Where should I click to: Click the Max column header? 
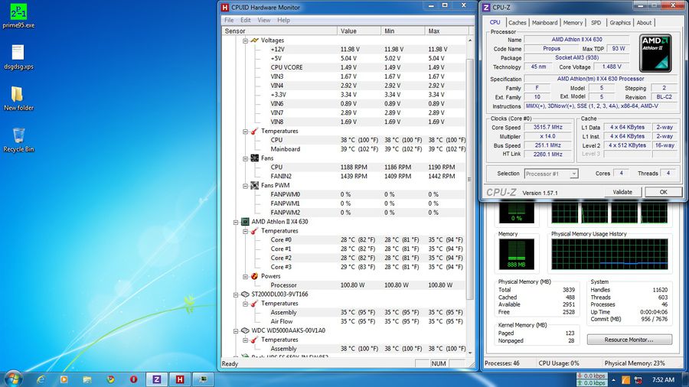pos(446,31)
